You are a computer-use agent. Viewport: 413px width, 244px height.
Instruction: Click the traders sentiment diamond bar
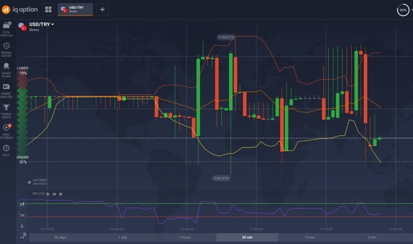click(x=23, y=115)
